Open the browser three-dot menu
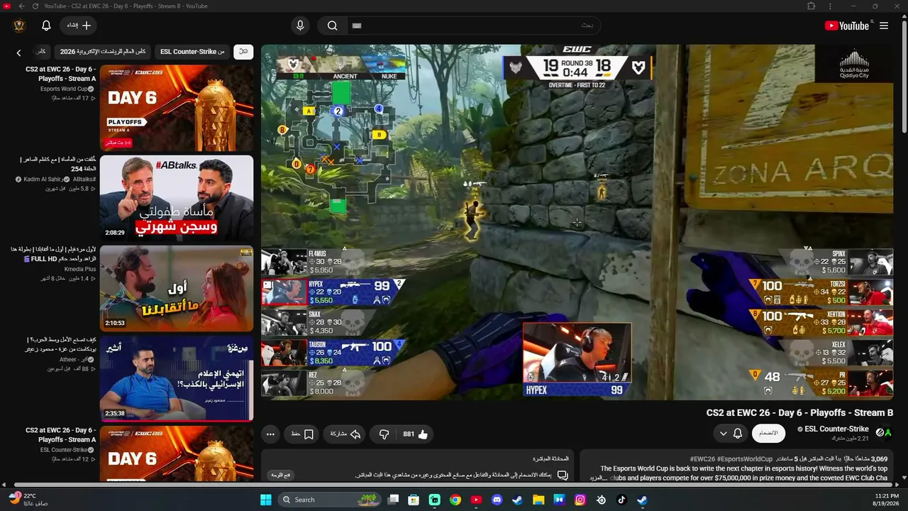The image size is (908, 511). [830, 6]
